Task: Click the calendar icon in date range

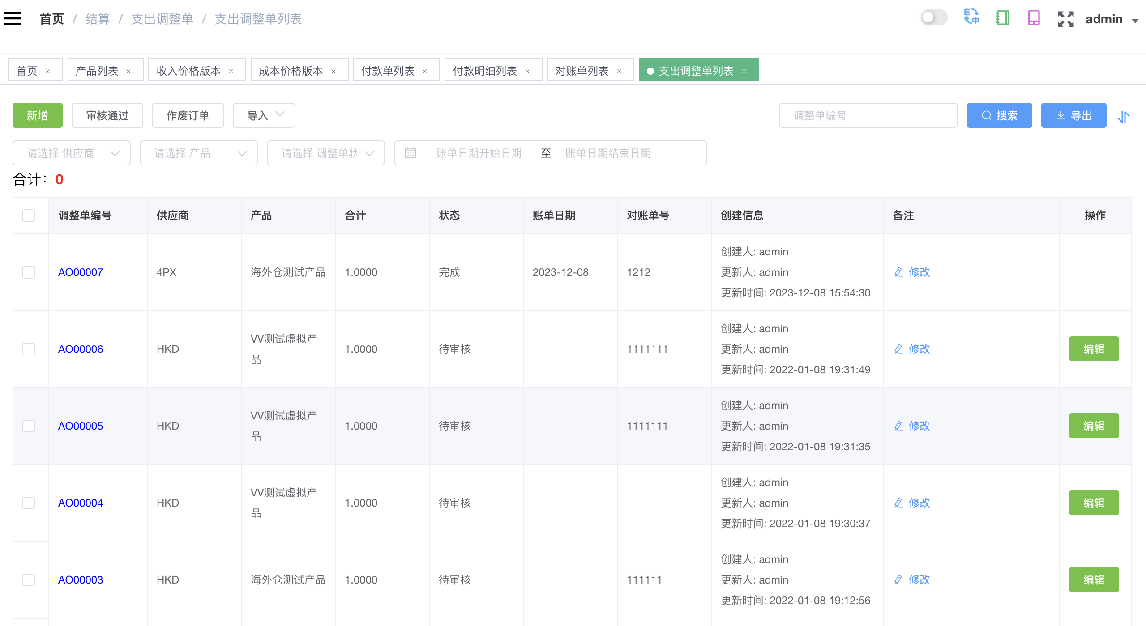Action: tap(410, 153)
